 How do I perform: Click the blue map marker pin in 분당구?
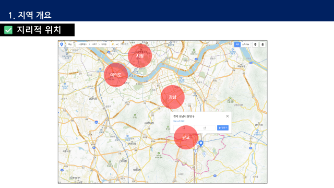pyautogui.click(x=201, y=144)
